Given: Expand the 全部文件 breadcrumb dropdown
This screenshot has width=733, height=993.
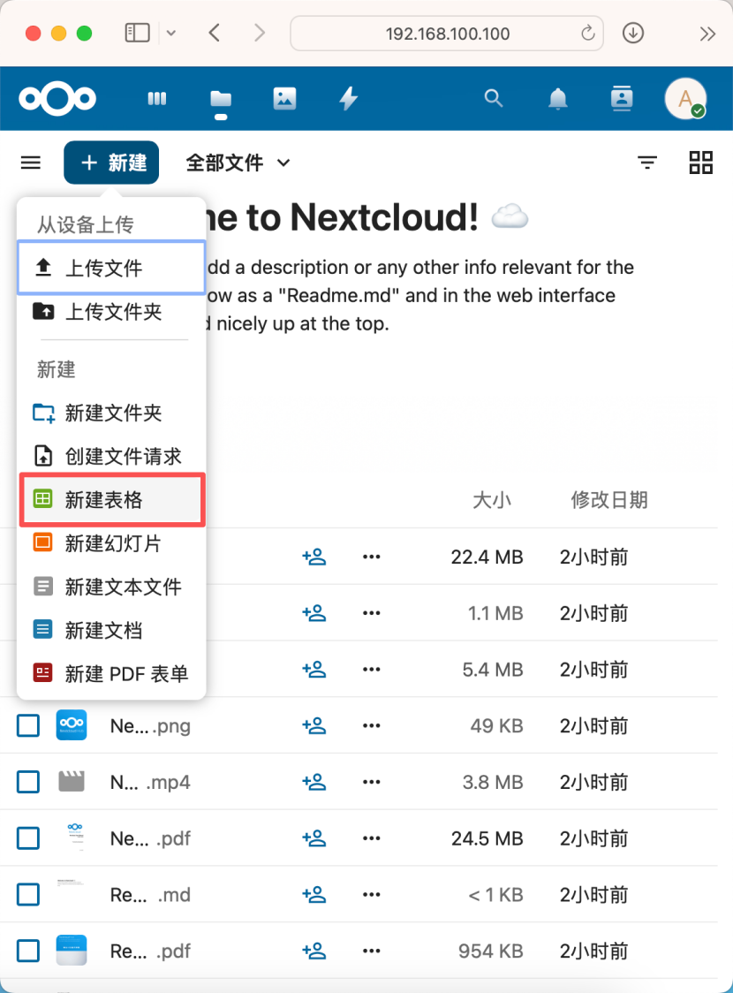Looking at the screenshot, I should point(238,163).
